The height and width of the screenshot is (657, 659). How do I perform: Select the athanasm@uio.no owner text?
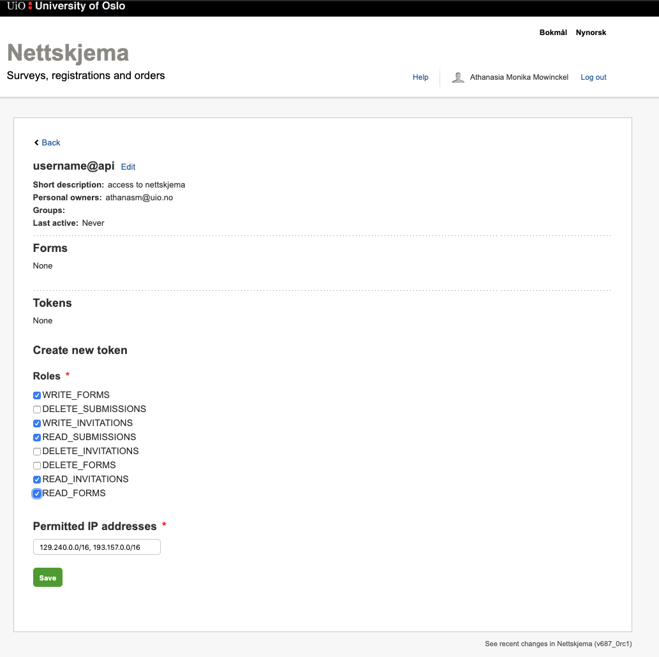pyautogui.click(x=139, y=198)
